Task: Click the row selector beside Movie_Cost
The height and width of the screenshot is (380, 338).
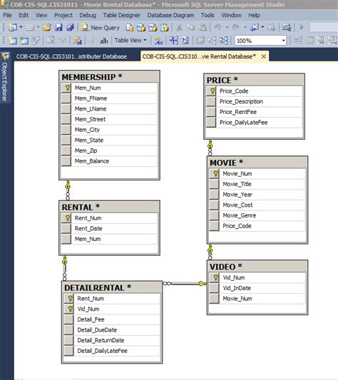Action: pyautogui.click(x=215, y=205)
